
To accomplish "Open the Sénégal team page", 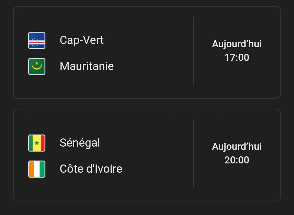I will pyautogui.click(x=80, y=143).
